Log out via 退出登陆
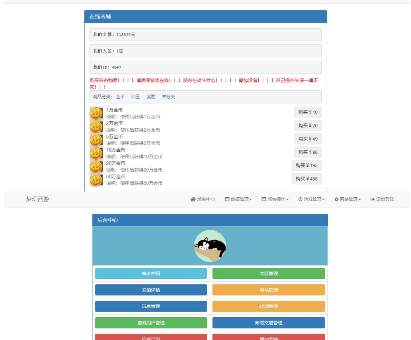The width and height of the screenshot is (411, 340). click(382, 199)
